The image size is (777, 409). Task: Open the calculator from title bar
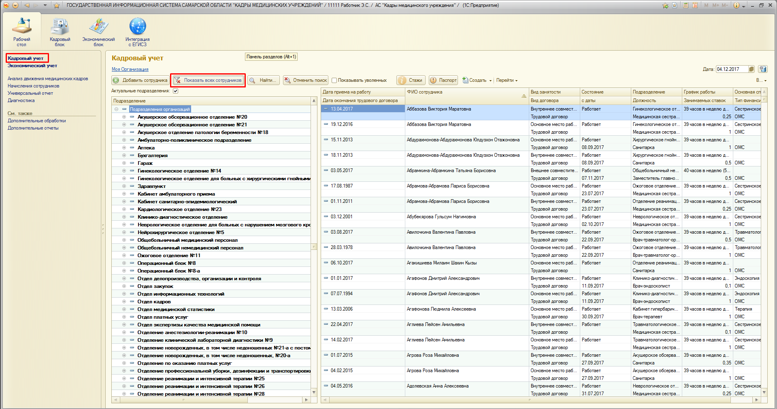tap(685, 5)
